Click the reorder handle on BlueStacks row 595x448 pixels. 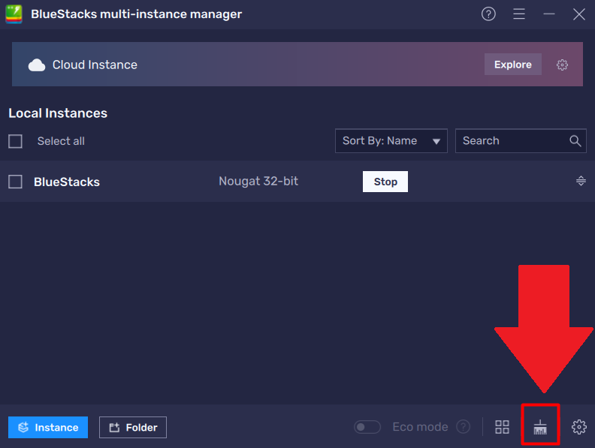581,181
